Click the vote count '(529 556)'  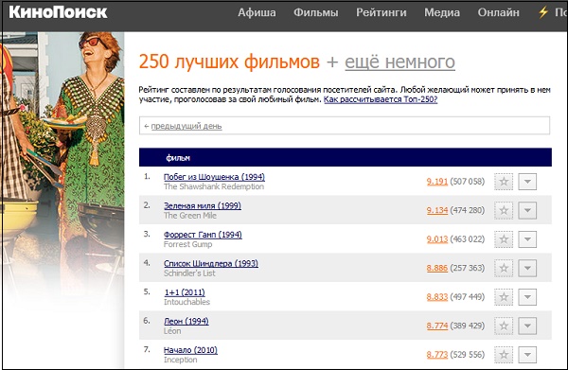click(x=468, y=355)
